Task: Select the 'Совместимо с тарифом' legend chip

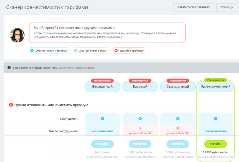Action: (49, 50)
